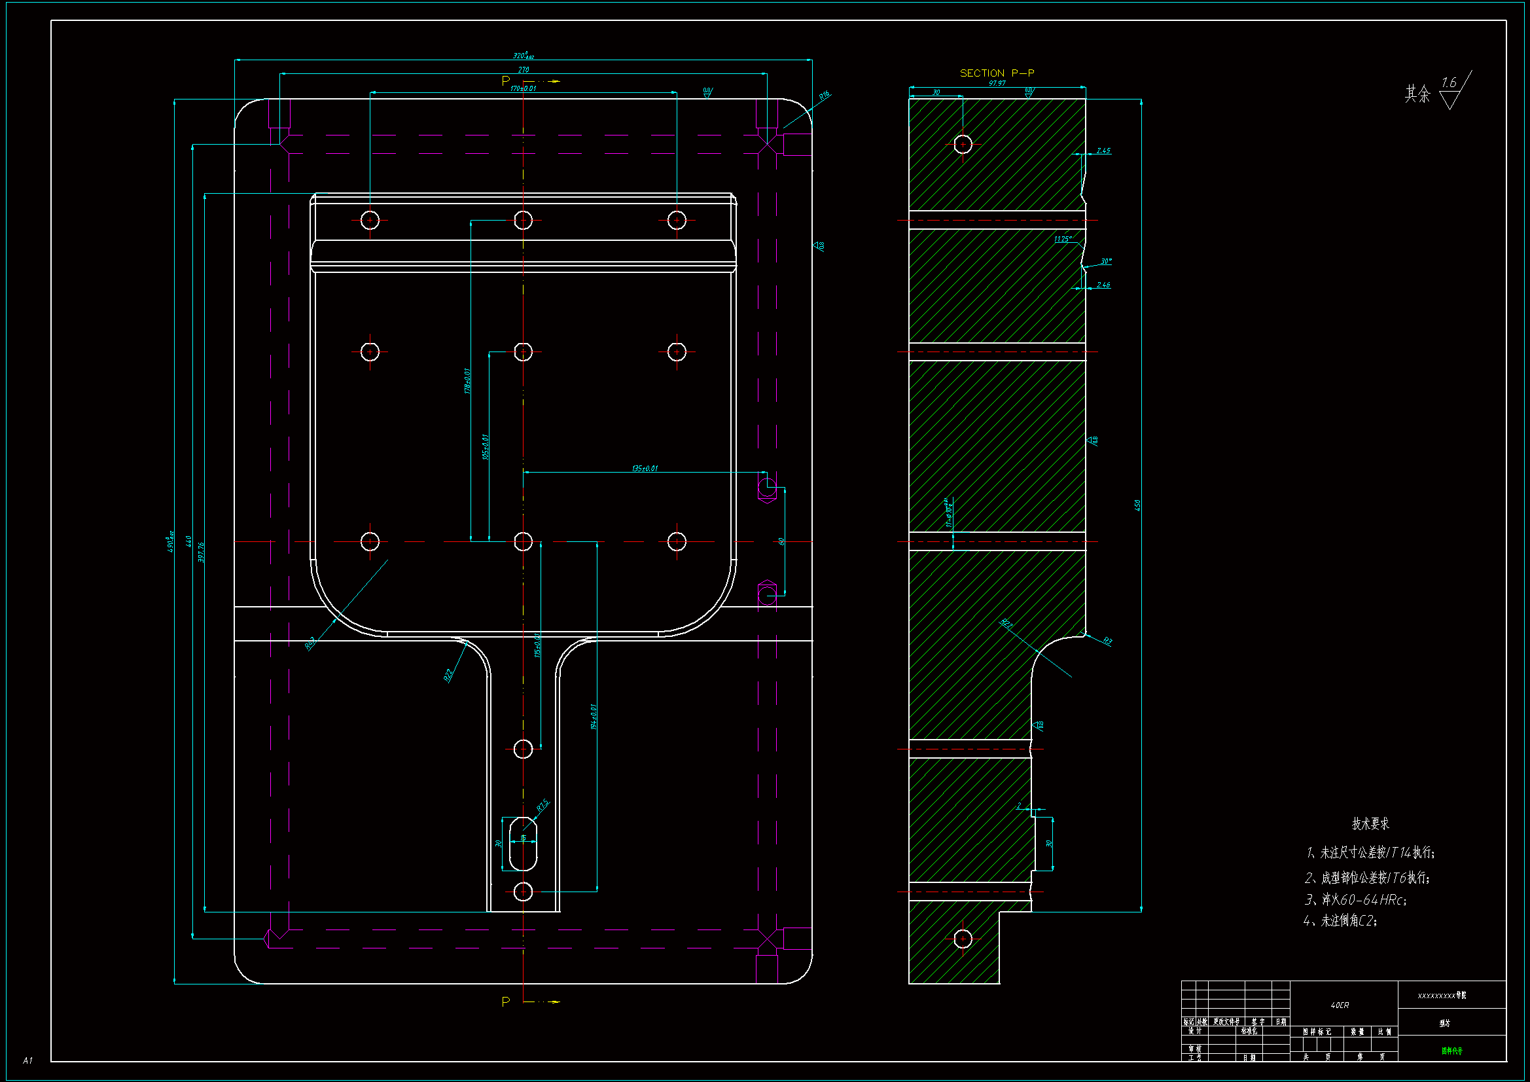This screenshot has width=1530, height=1082.
Task: Select the 170±0.01 dimension at top
Action: click(x=523, y=88)
